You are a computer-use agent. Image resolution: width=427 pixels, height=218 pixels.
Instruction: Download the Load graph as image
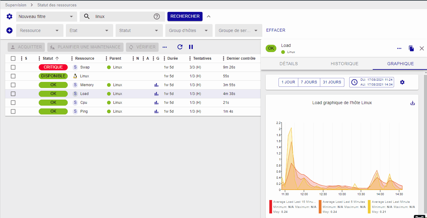pyautogui.click(x=413, y=103)
